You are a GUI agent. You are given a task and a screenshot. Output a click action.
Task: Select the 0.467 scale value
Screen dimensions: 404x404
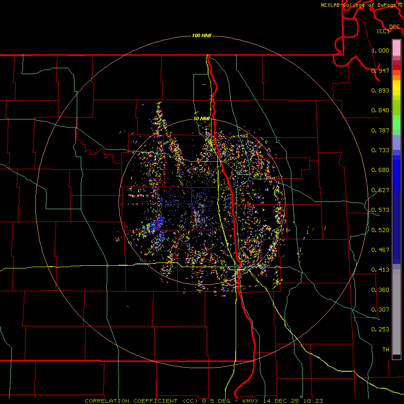point(380,250)
